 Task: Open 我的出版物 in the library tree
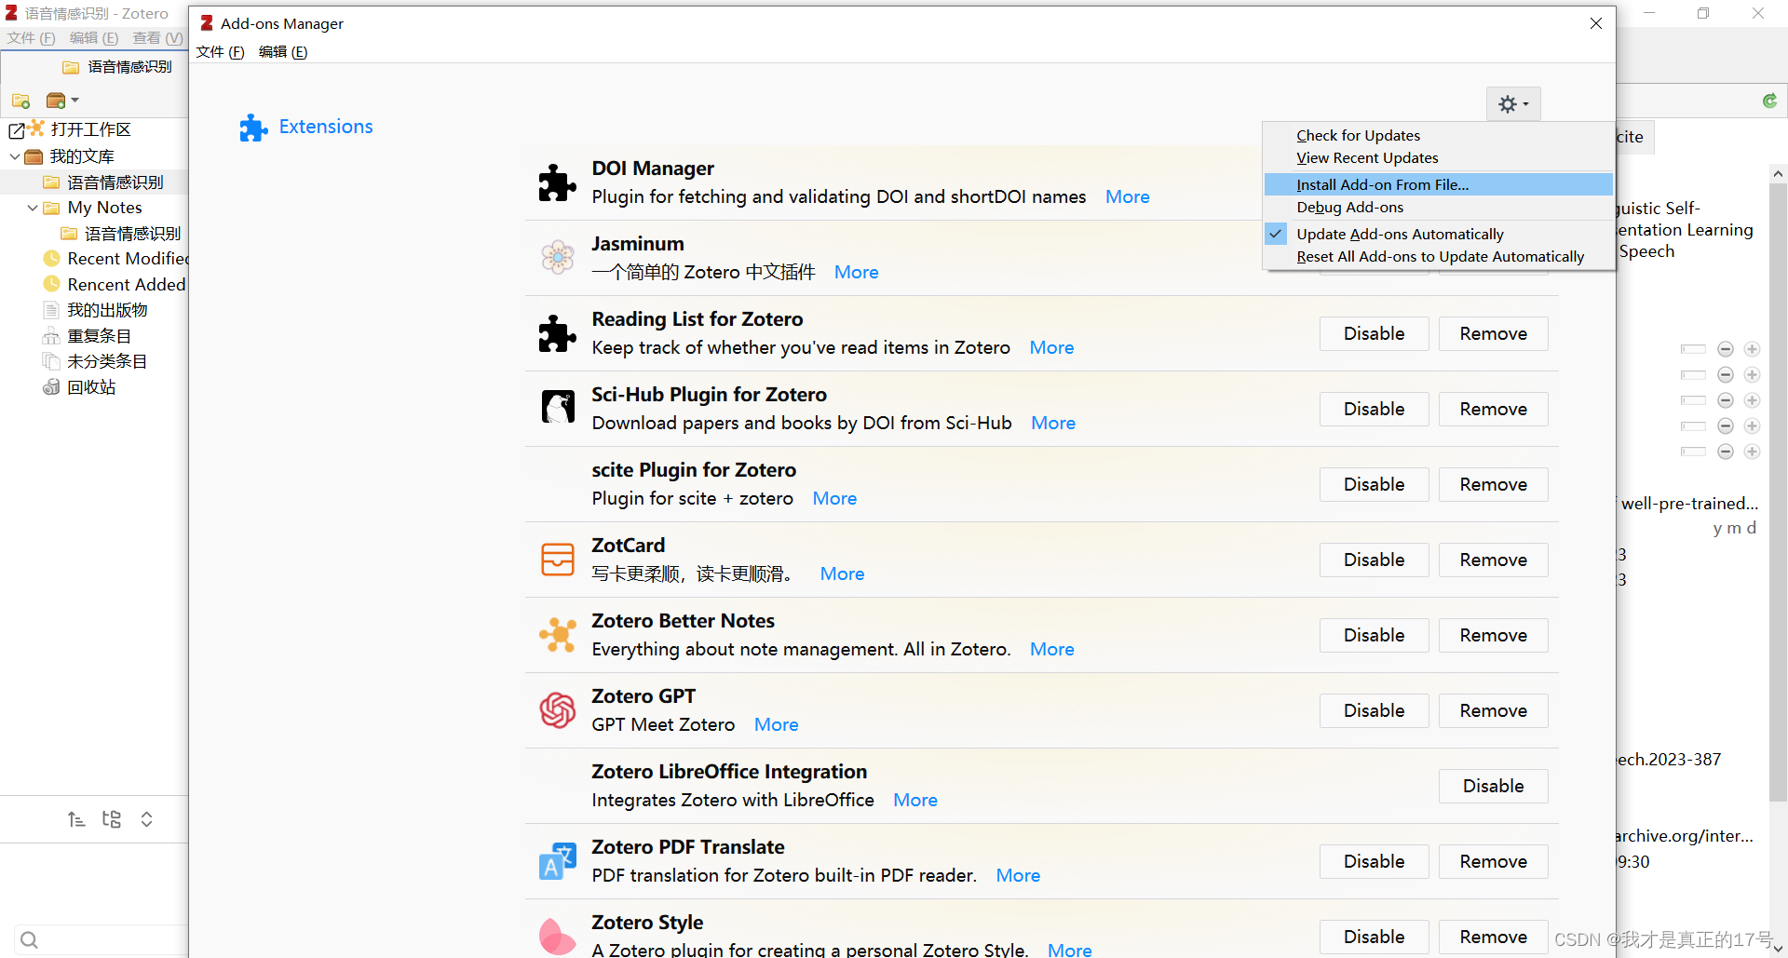click(107, 310)
